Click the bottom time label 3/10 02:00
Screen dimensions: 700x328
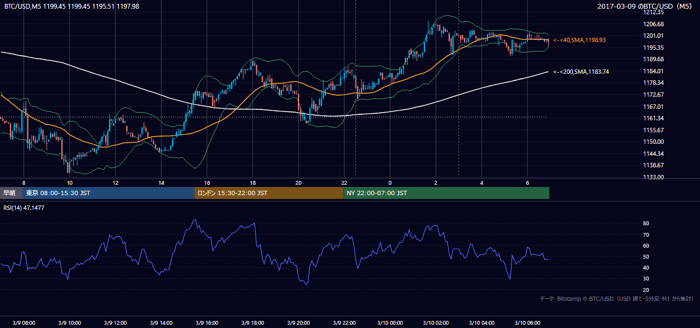[x=436, y=323]
